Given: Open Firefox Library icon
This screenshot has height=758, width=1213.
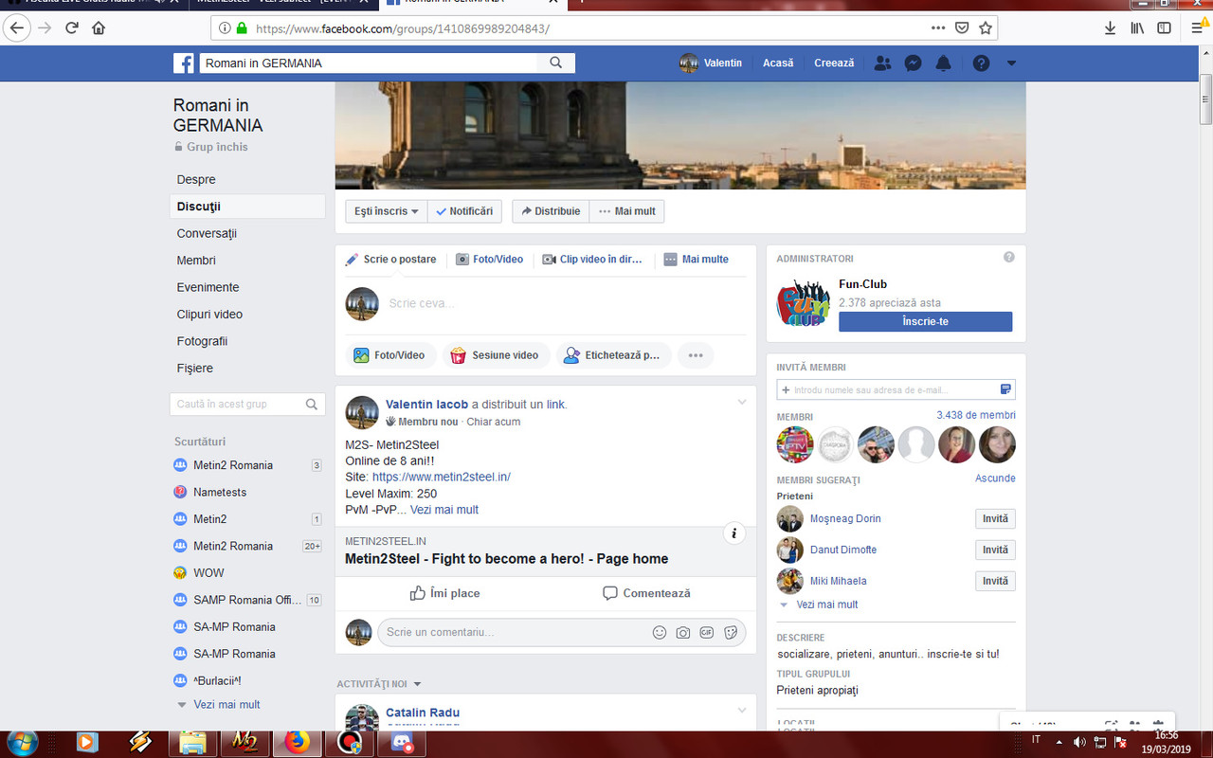Looking at the screenshot, I should (1137, 27).
